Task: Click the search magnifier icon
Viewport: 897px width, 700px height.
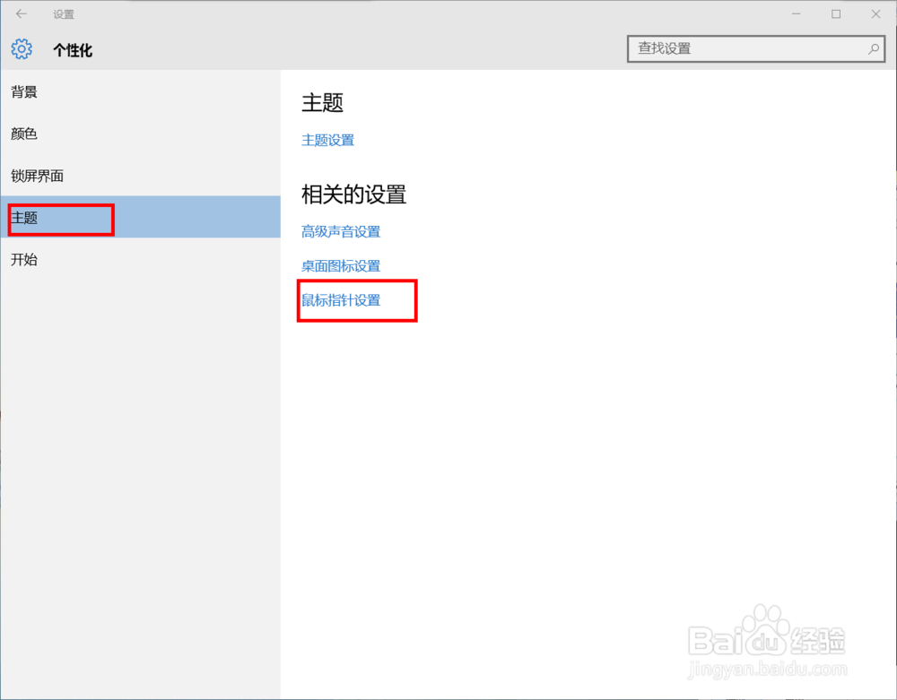Action: coord(874,49)
